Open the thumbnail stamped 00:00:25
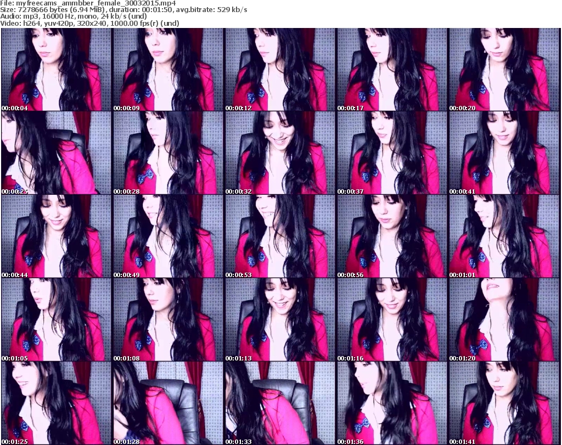The width and height of the screenshot is (562, 445). [57, 153]
